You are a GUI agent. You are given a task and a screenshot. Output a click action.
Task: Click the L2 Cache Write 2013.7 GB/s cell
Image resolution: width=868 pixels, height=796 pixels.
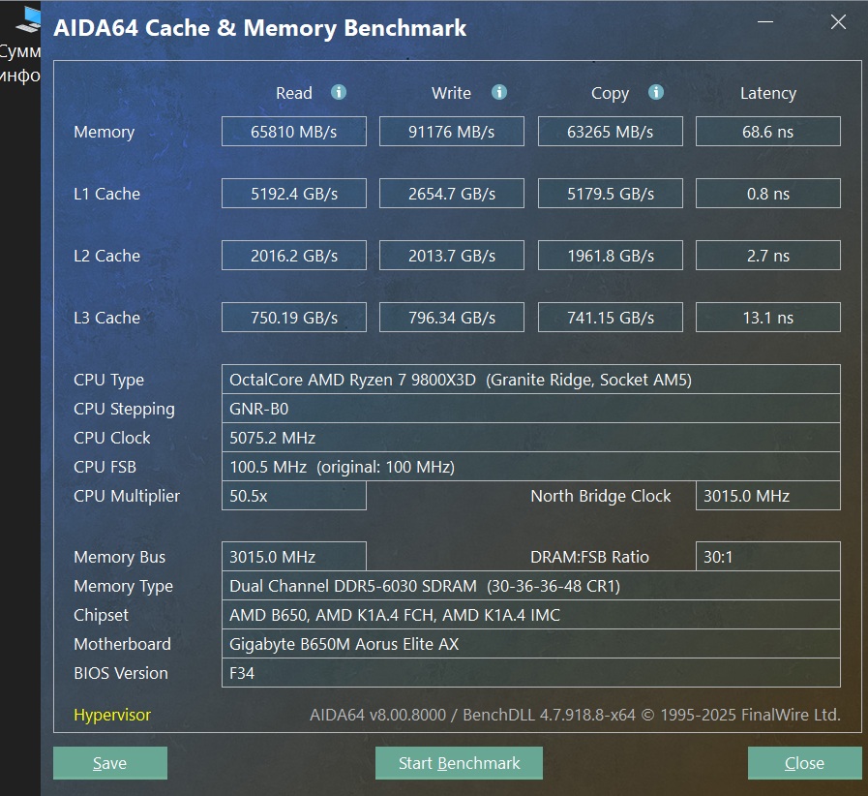[x=452, y=256]
